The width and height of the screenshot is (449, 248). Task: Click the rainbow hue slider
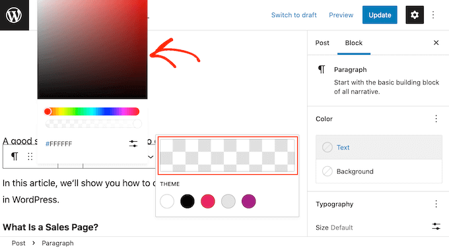coord(92,111)
